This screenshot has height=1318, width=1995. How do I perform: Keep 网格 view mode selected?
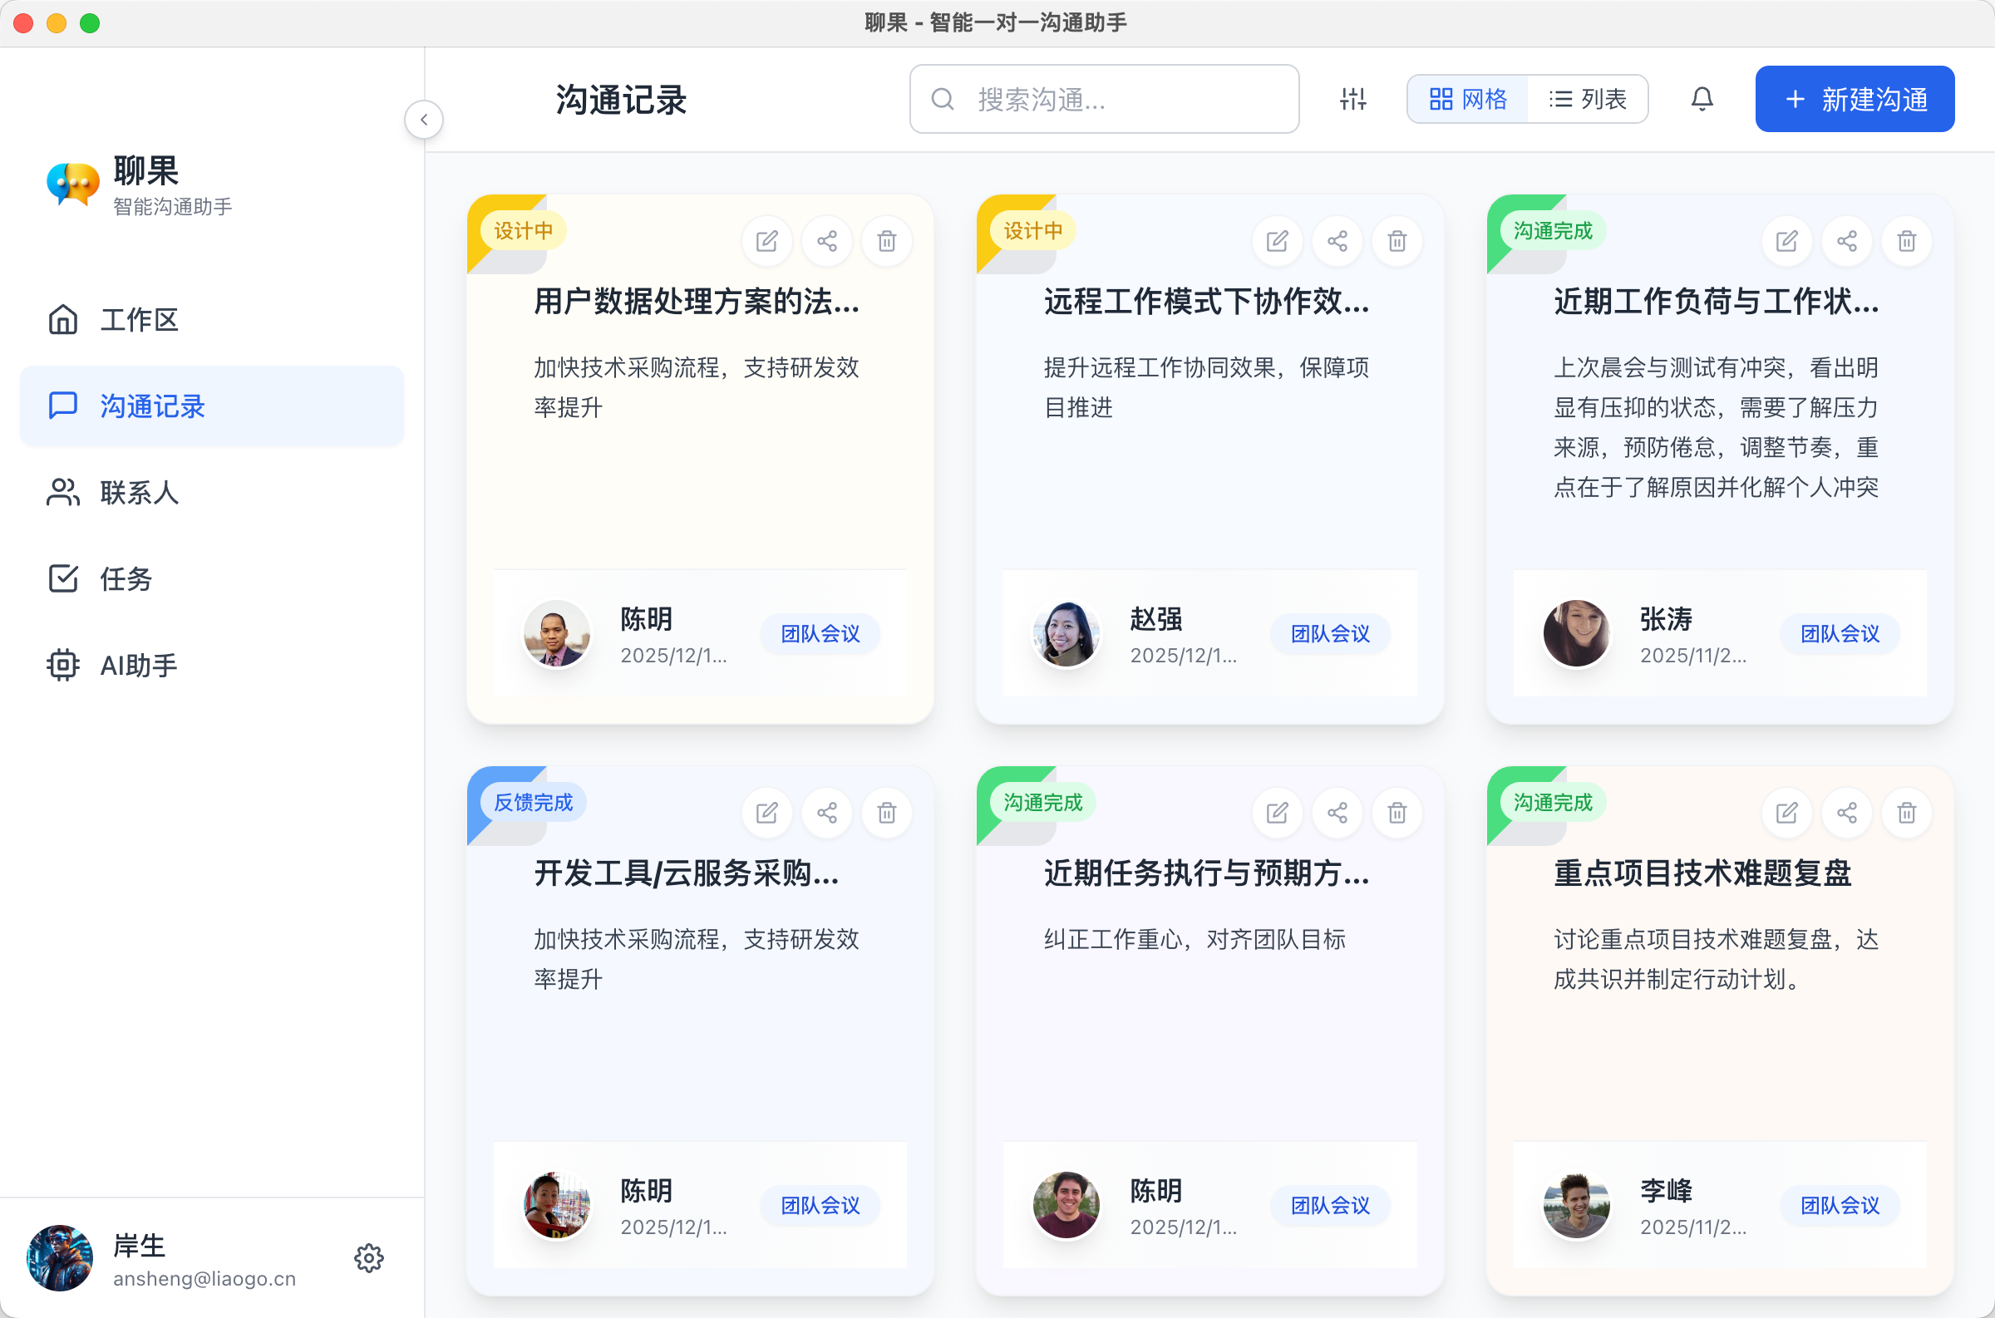point(1468,98)
